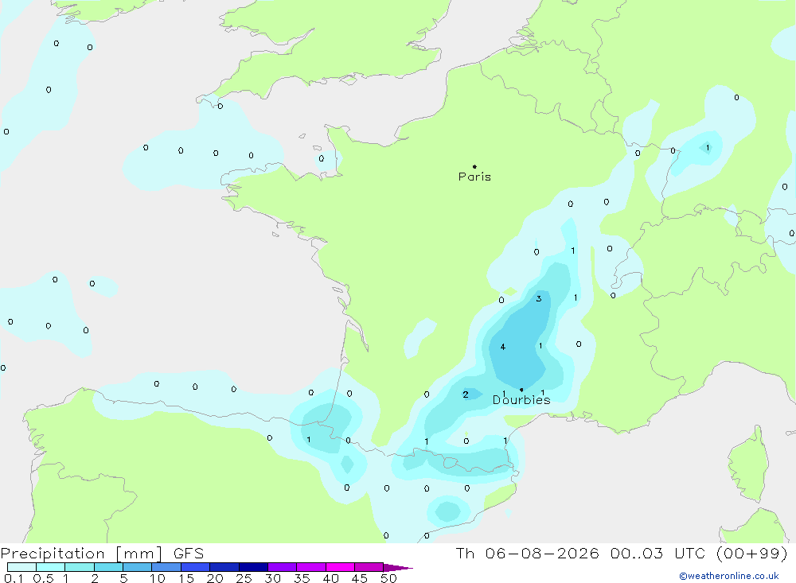Viewport: 796px width, 583px height.
Task: Click the precipitation value 4 on map
Action: 502,347
